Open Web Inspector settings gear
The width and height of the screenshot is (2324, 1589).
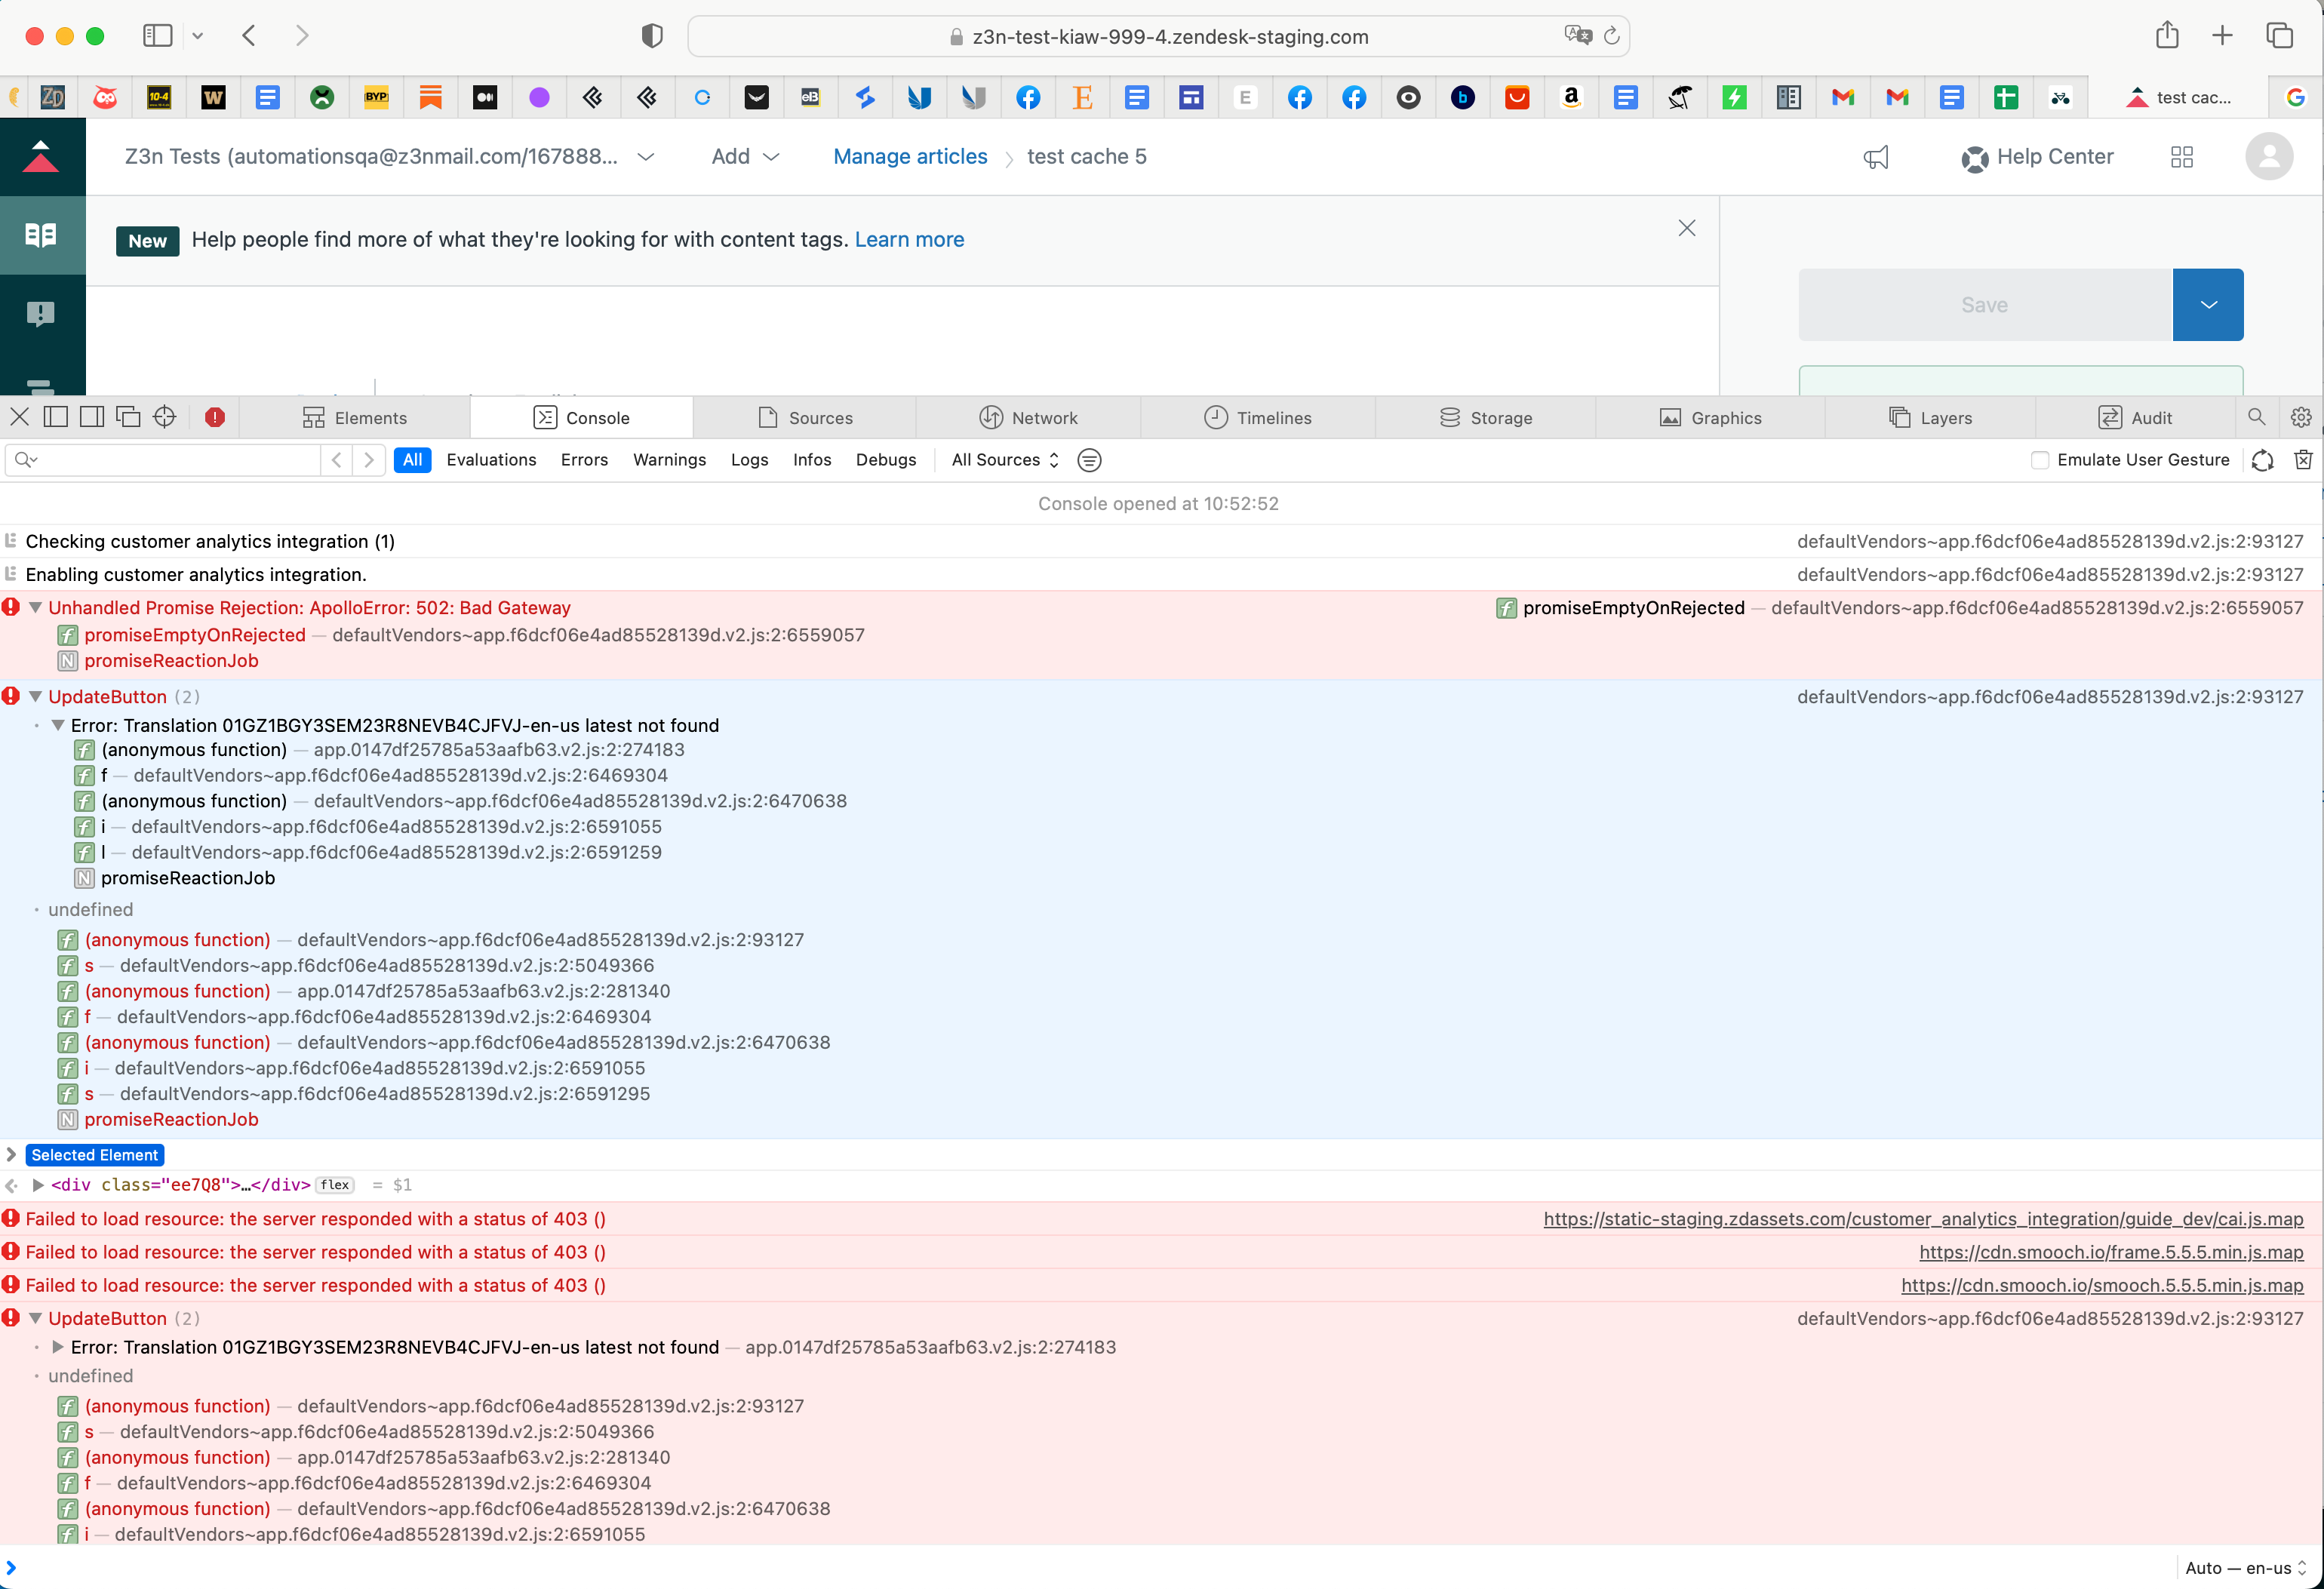tap(2300, 417)
